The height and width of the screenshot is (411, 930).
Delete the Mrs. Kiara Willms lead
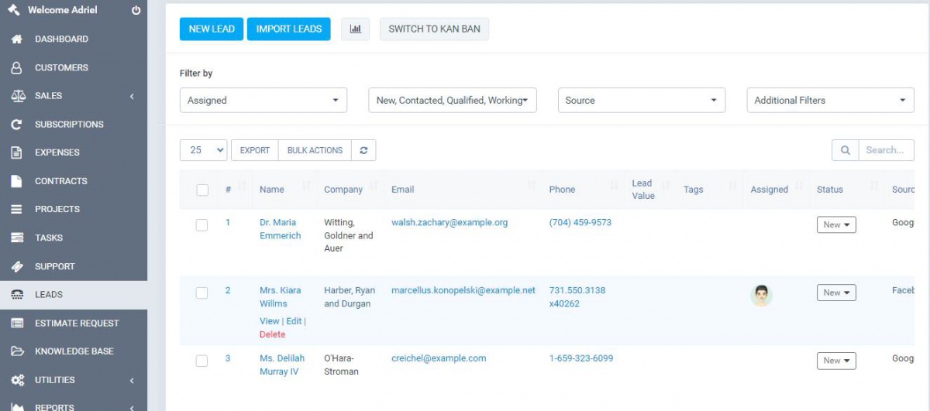(272, 334)
